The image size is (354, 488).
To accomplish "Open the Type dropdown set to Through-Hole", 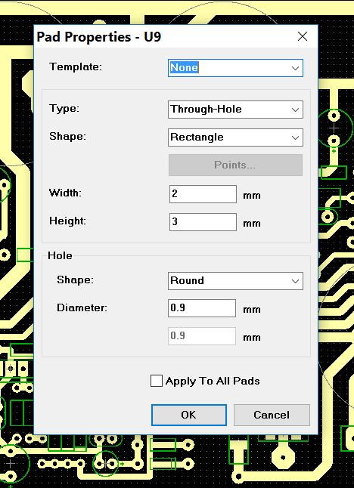I will (235, 110).
